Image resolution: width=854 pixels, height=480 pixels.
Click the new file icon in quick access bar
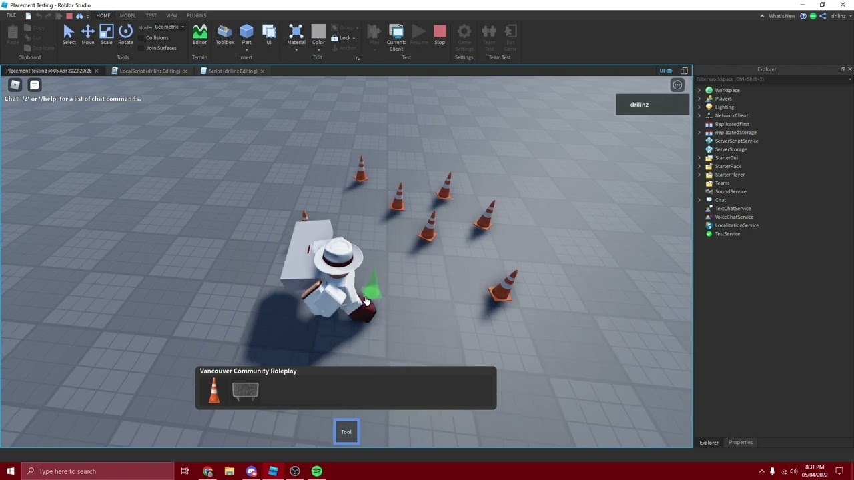(28, 15)
